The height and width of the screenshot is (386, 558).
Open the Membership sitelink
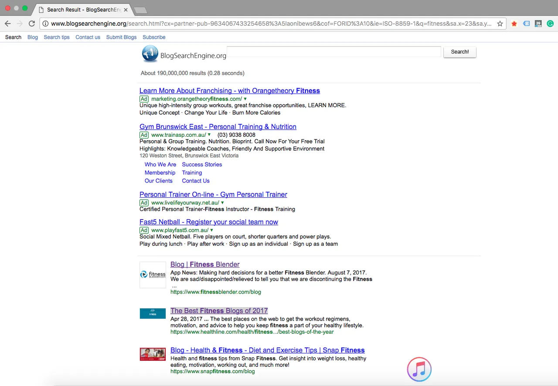(160, 173)
